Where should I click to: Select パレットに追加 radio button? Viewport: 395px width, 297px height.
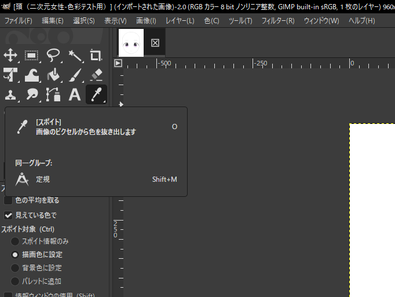pyautogui.click(x=15, y=281)
